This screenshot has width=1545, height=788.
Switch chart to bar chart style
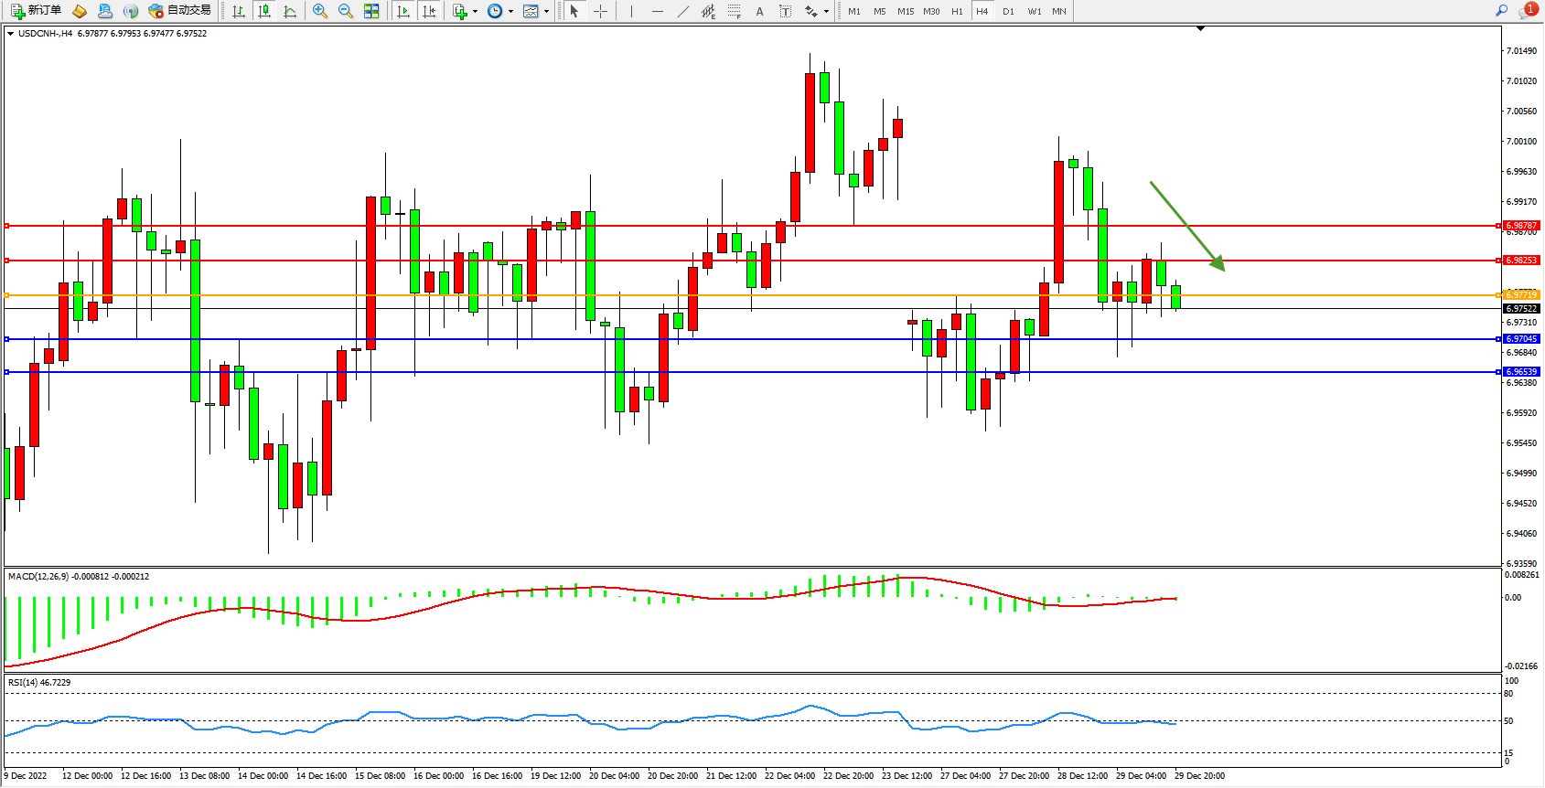tap(239, 11)
